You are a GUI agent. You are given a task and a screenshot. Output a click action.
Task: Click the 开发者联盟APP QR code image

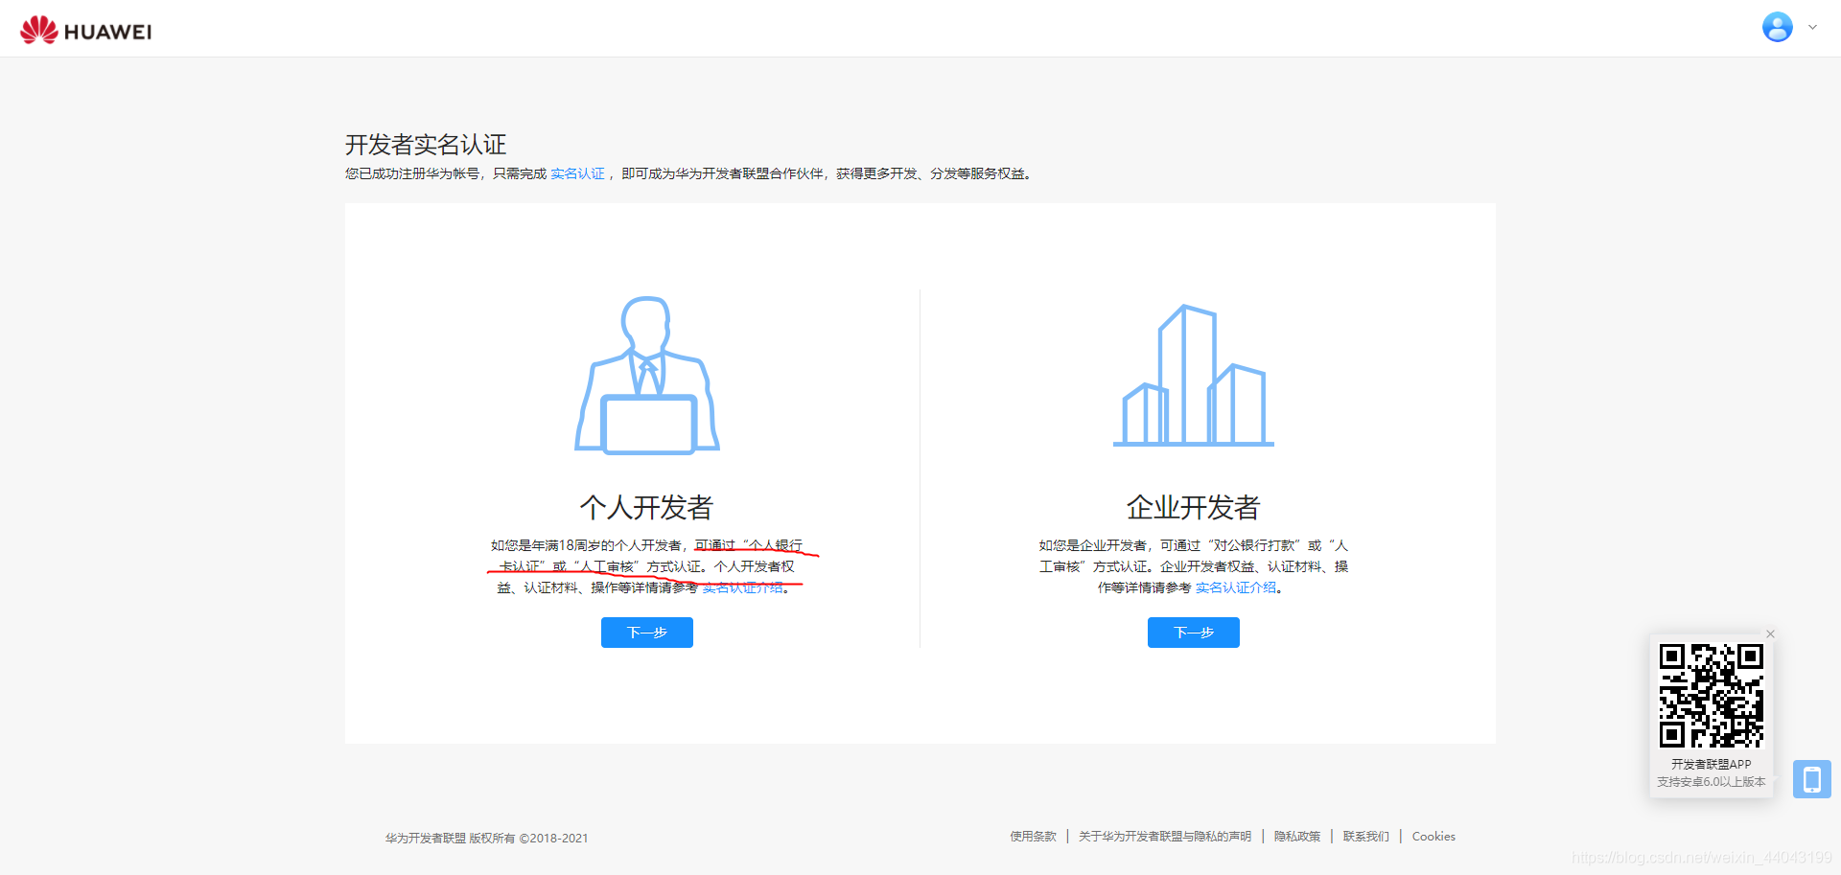tap(1712, 696)
